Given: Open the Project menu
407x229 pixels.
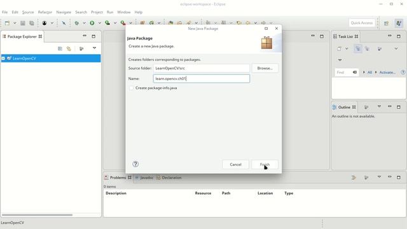Looking at the screenshot, I should [97, 12].
